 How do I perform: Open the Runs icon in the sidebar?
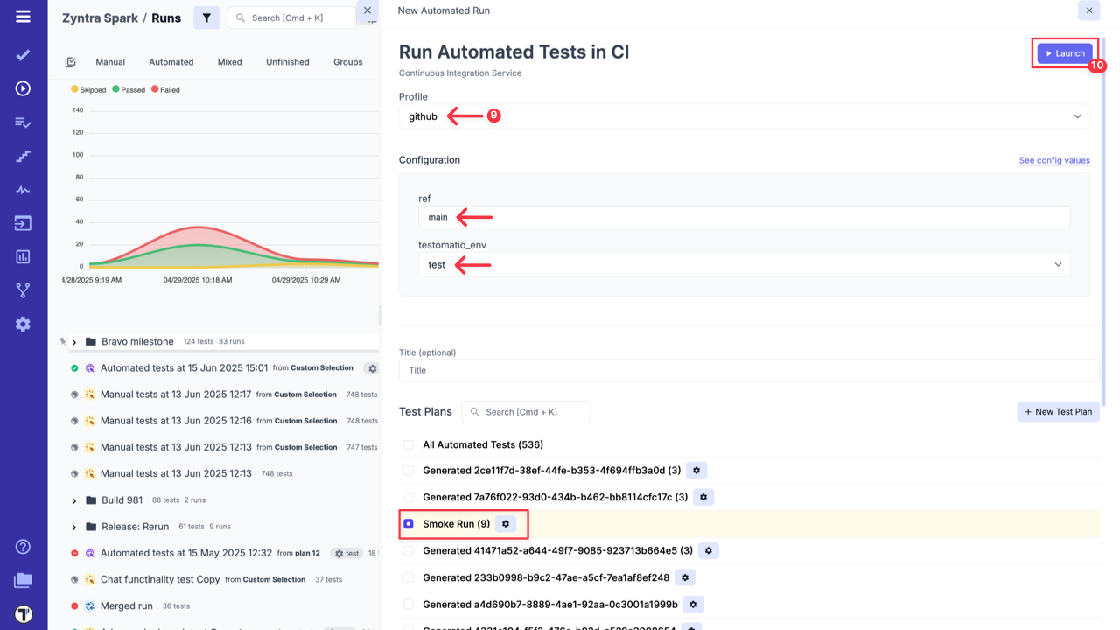point(24,87)
